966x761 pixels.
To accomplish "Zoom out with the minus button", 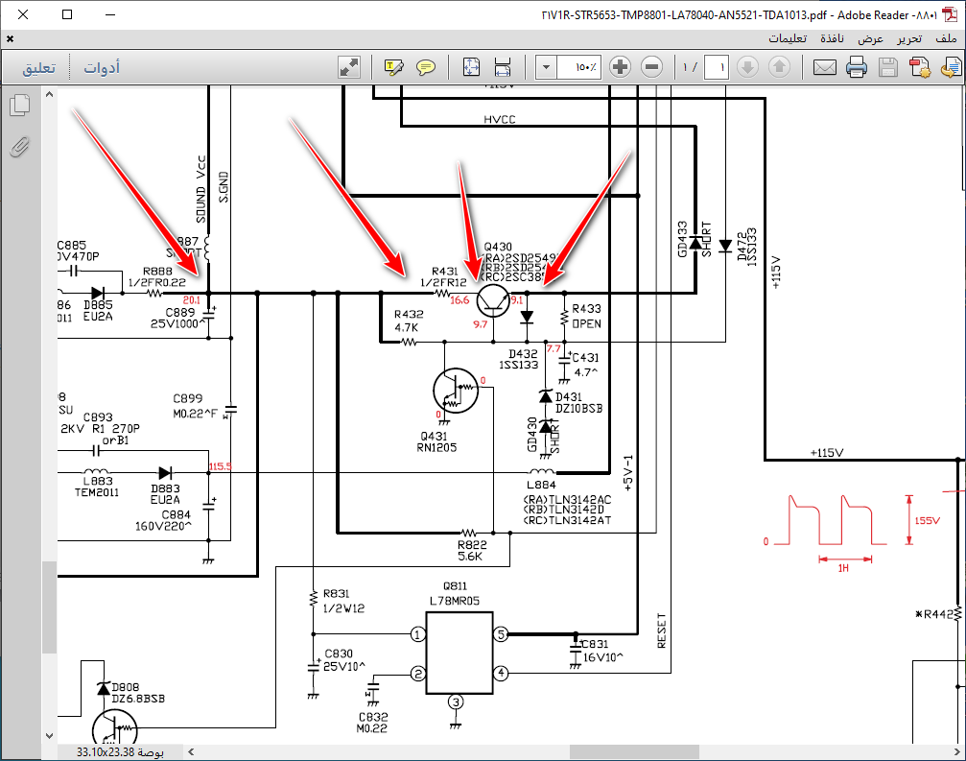I will click(x=651, y=66).
